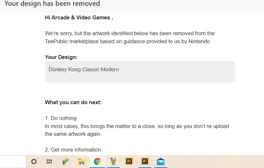This screenshot has height=168, width=264.
Task: Open File Explorer folder icon
Action: coord(81,162)
